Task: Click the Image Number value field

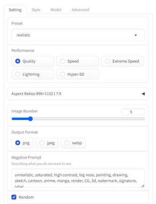Action: coord(133,112)
